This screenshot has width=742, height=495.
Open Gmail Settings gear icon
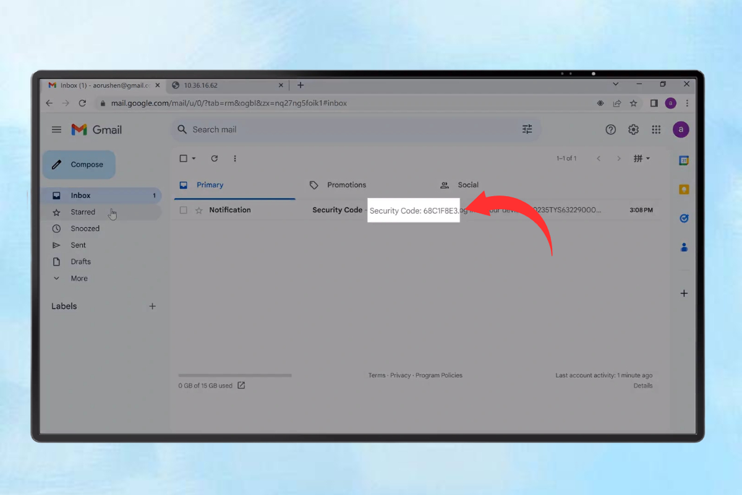tap(633, 129)
